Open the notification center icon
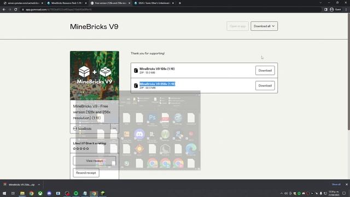Screen dimensions: 350x197 tap(344, 193)
